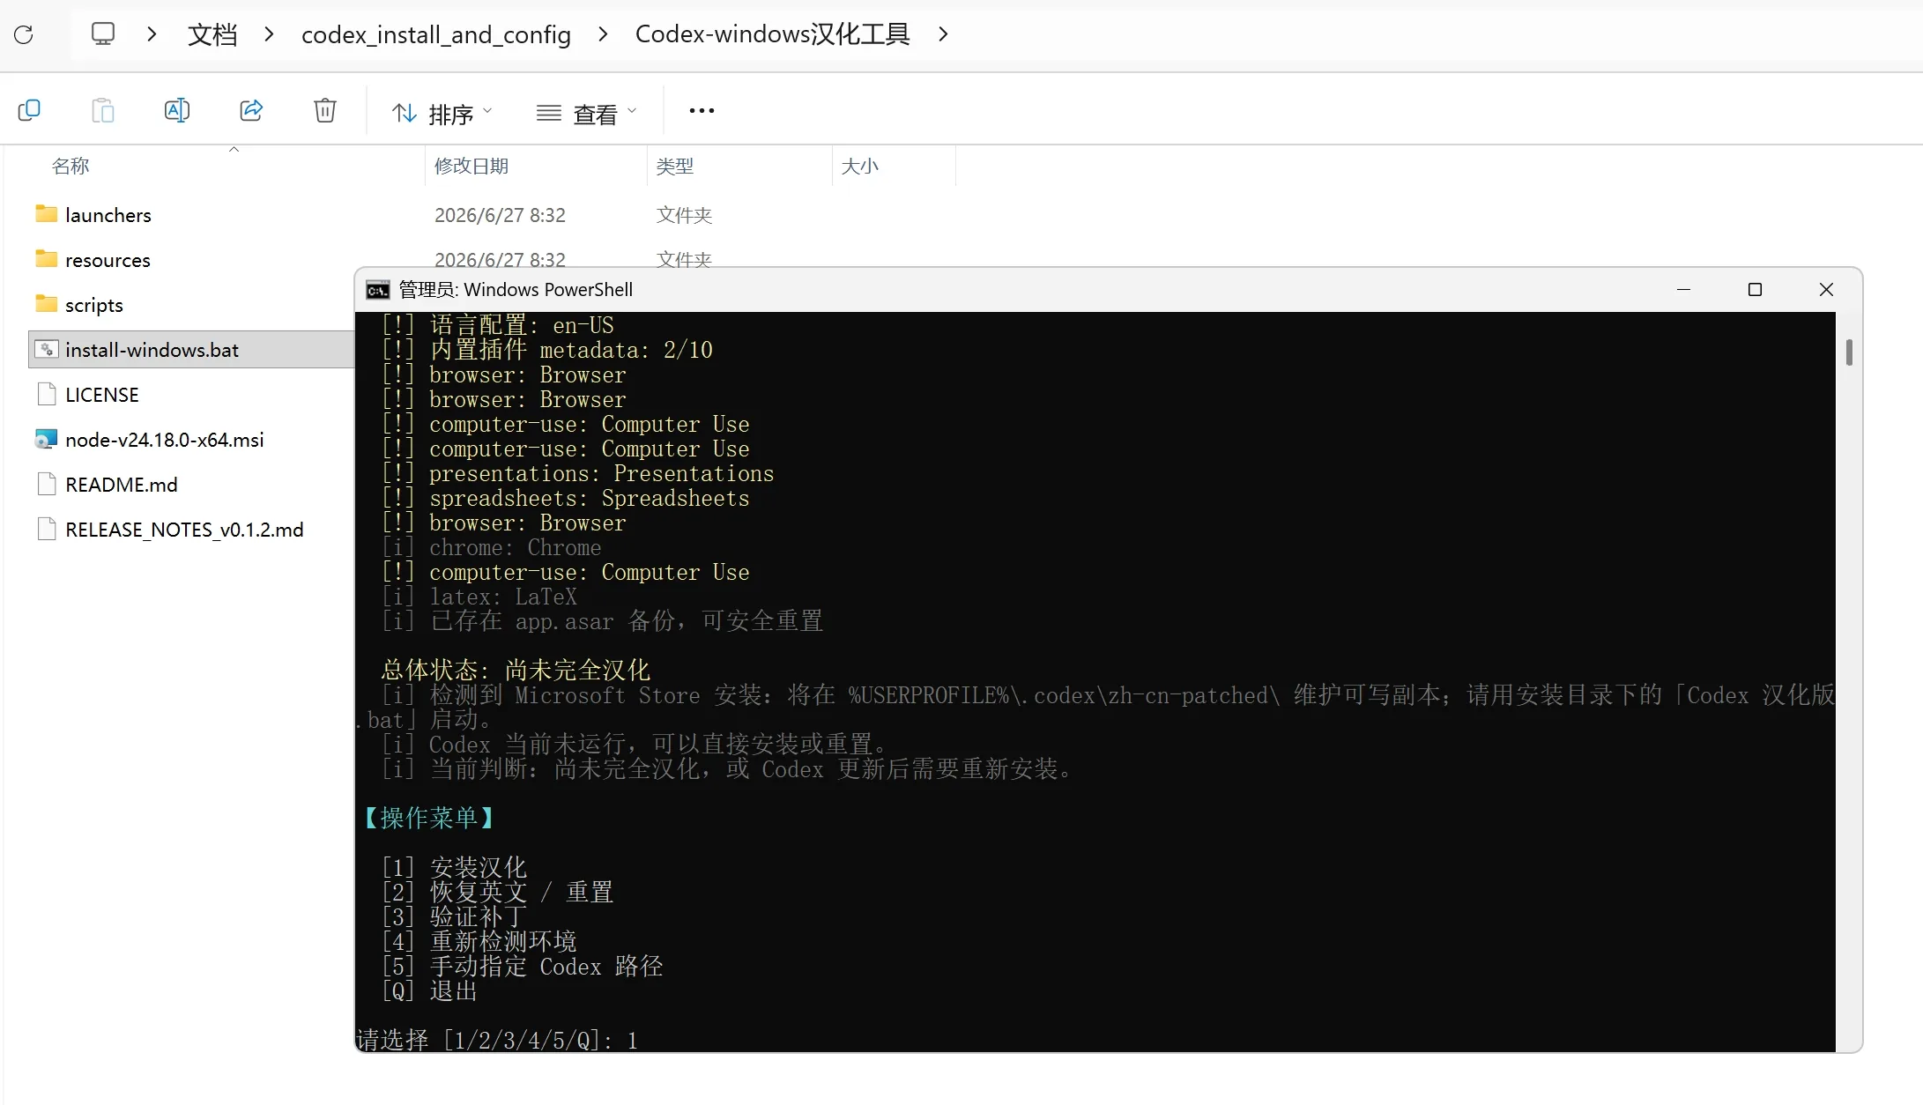Sort files by 大小 column header
Screen dimensions: 1923x1105
pyautogui.click(x=860, y=166)
